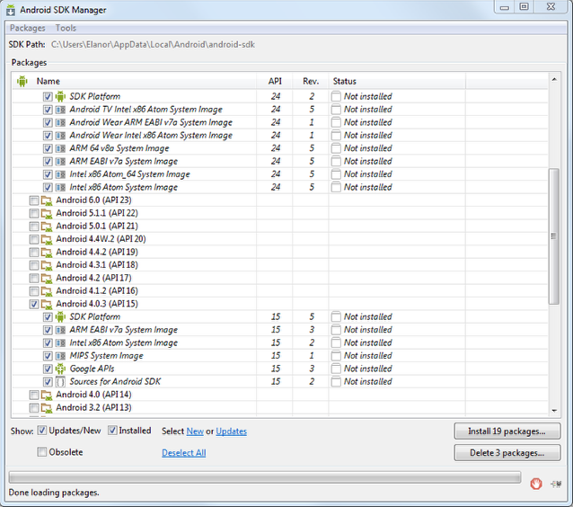
Task: Click the SDK Path text
Action: 153,45
